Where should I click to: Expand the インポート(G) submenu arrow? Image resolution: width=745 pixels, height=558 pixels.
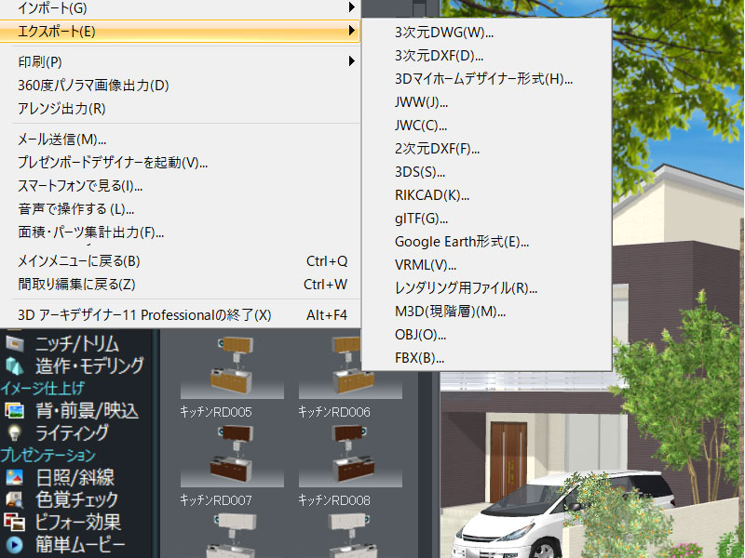pyautogui.click(x=351, y=7)
